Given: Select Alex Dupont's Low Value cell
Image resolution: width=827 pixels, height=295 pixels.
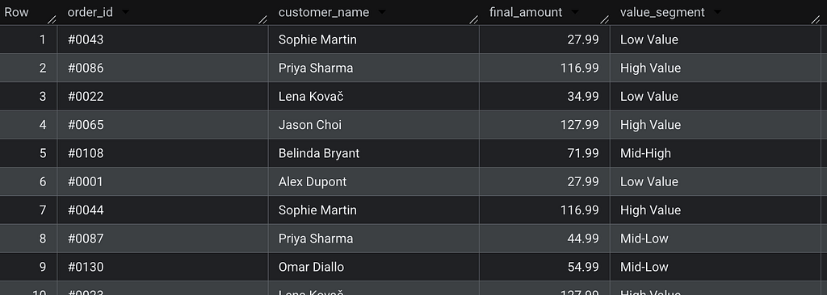Looking at the screenshot, I should point(716,181).
